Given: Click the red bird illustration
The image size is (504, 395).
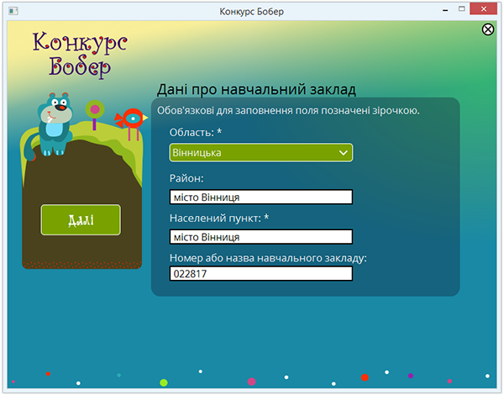Looking at the screenshot, I should pyautogui.click(x=130, y=119).
